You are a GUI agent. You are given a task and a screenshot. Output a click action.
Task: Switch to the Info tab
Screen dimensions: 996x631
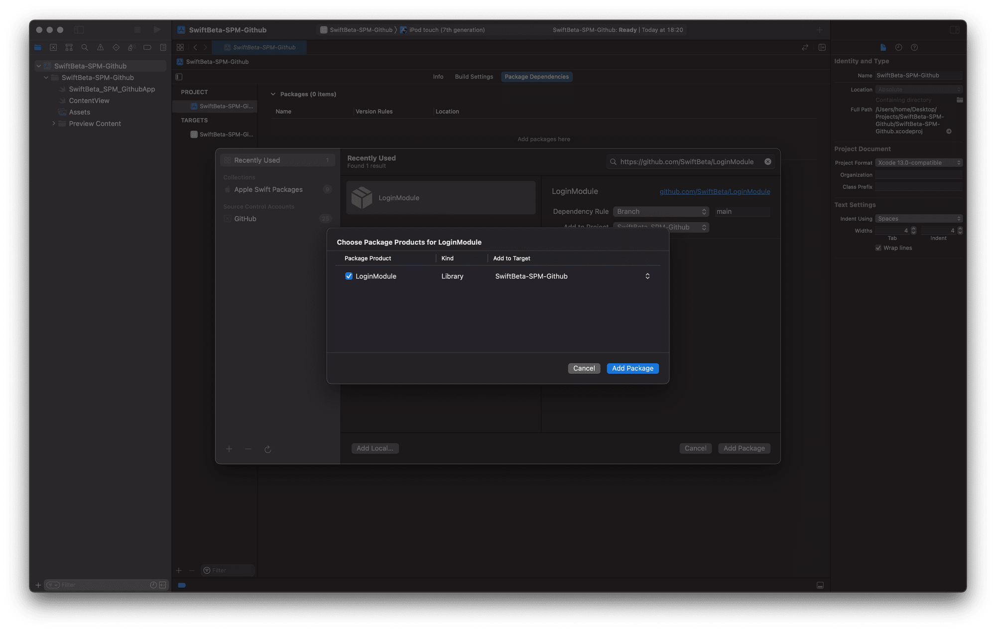tap(438, 77)
